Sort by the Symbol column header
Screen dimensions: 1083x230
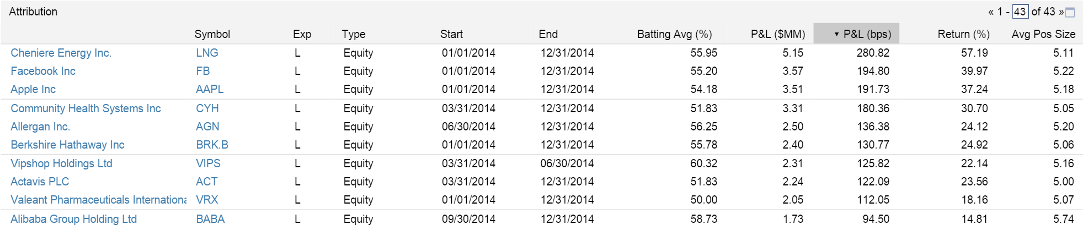coord(212,34)
